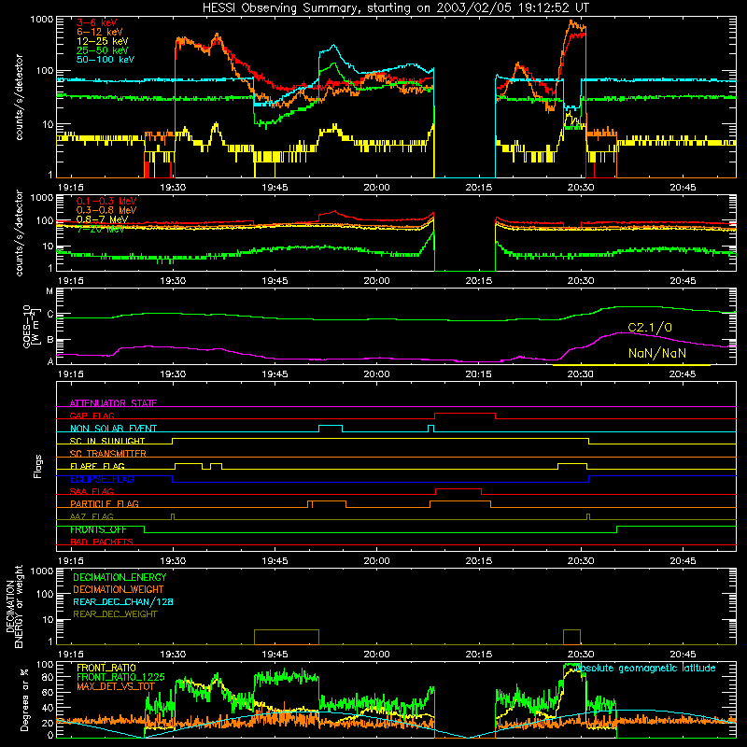Click the 7-20 MeV legend entry
Screen dimensions: 747x747
[101, 229]
